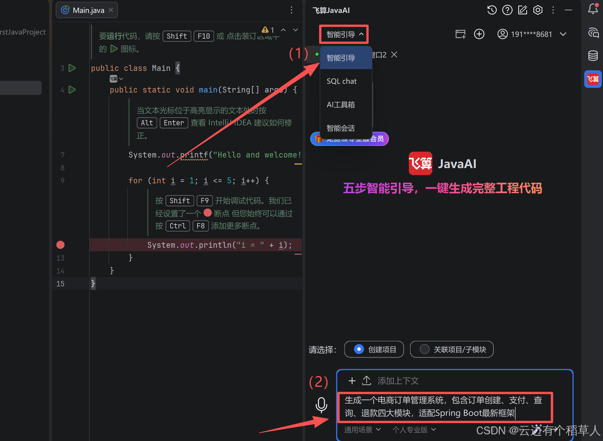Choose AI工具箱 in the dropdown menu
603x441 pixels.
[x=346, y=104]
